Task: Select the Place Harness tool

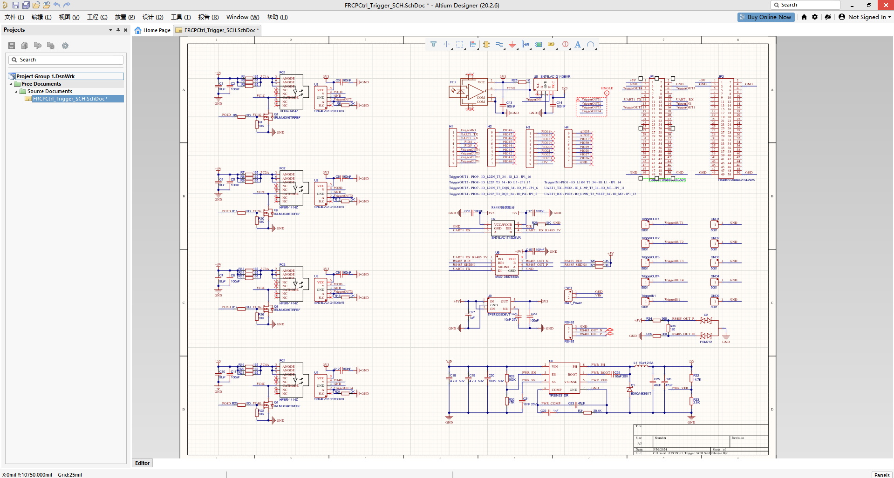Action: pyautogui.click(x=525, y=44)
